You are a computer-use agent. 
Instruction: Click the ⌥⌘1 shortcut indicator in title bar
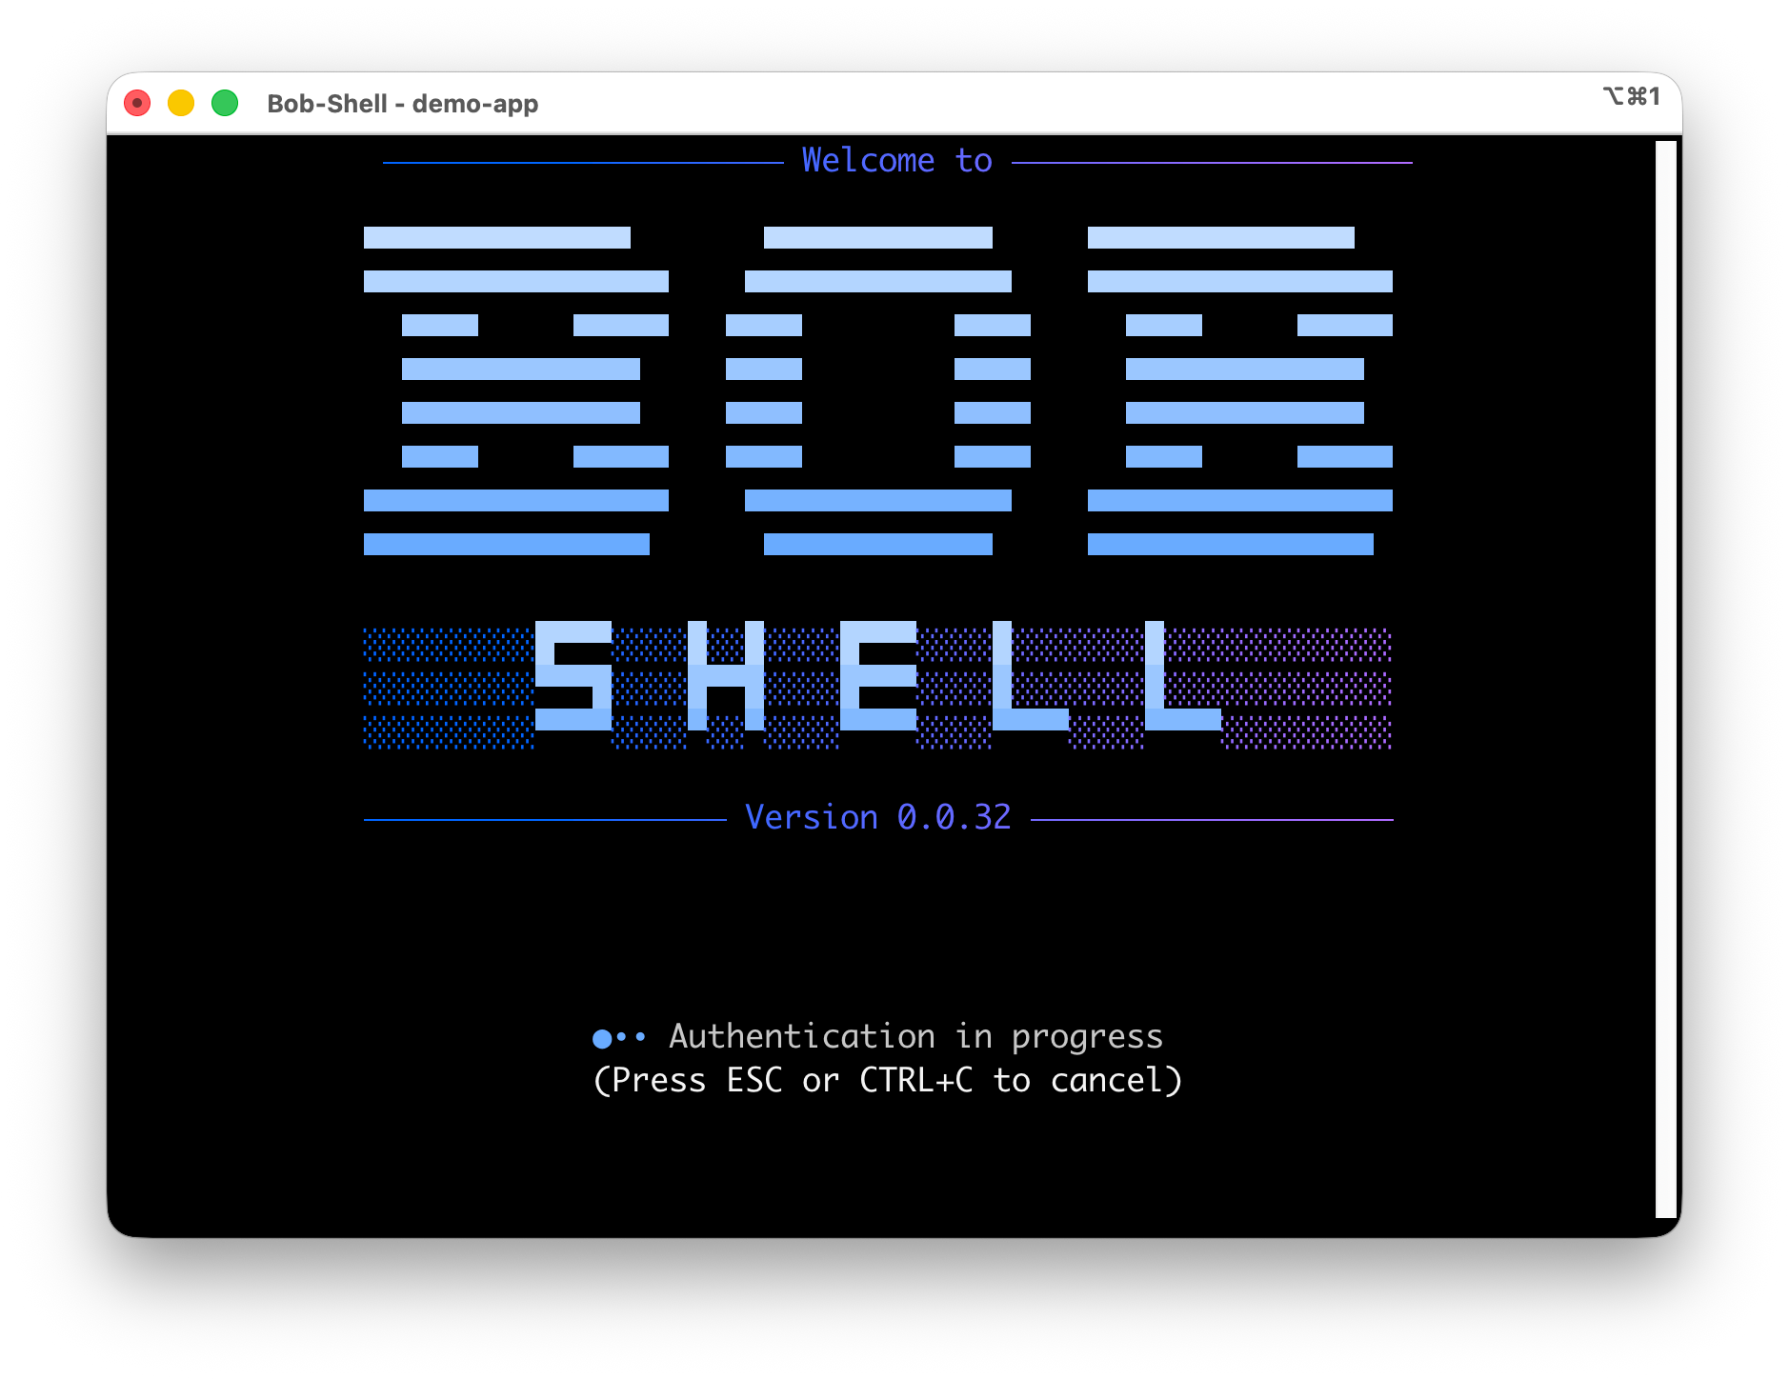(1632, 96)
